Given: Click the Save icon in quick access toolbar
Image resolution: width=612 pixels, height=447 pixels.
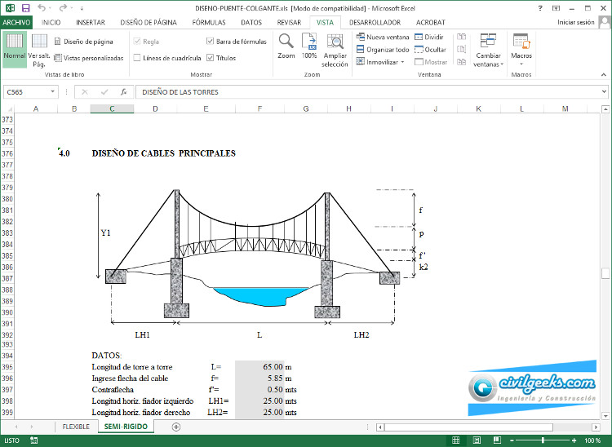Looking at the screenshot, I should pos(26,7).
